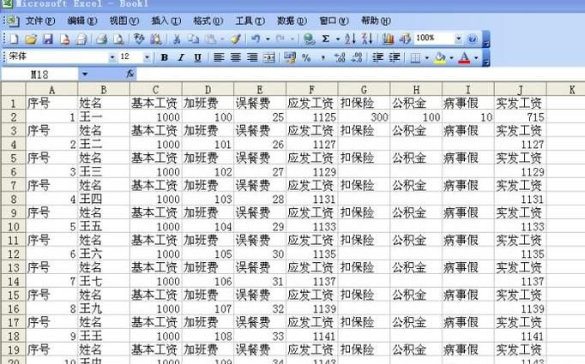Expand the zoom percentage dropdown
The width and height of the screenshot is (585, 364).
coord(458,39)
